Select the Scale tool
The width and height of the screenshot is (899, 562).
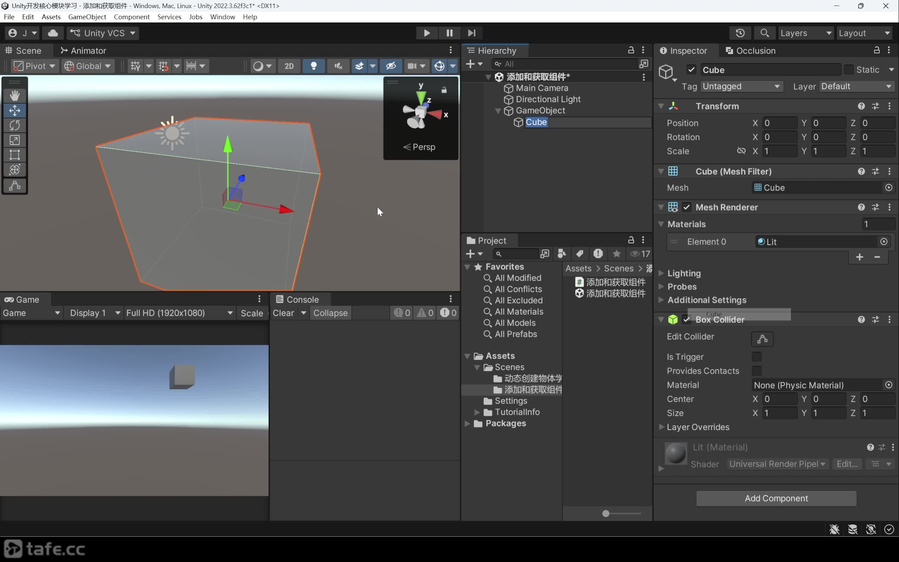coord(15,140)
